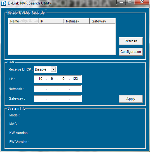150x152 pixels.
Task: Click the 'D-Link NVR Search Utility' title text
Action: click(x=29, y=3)
